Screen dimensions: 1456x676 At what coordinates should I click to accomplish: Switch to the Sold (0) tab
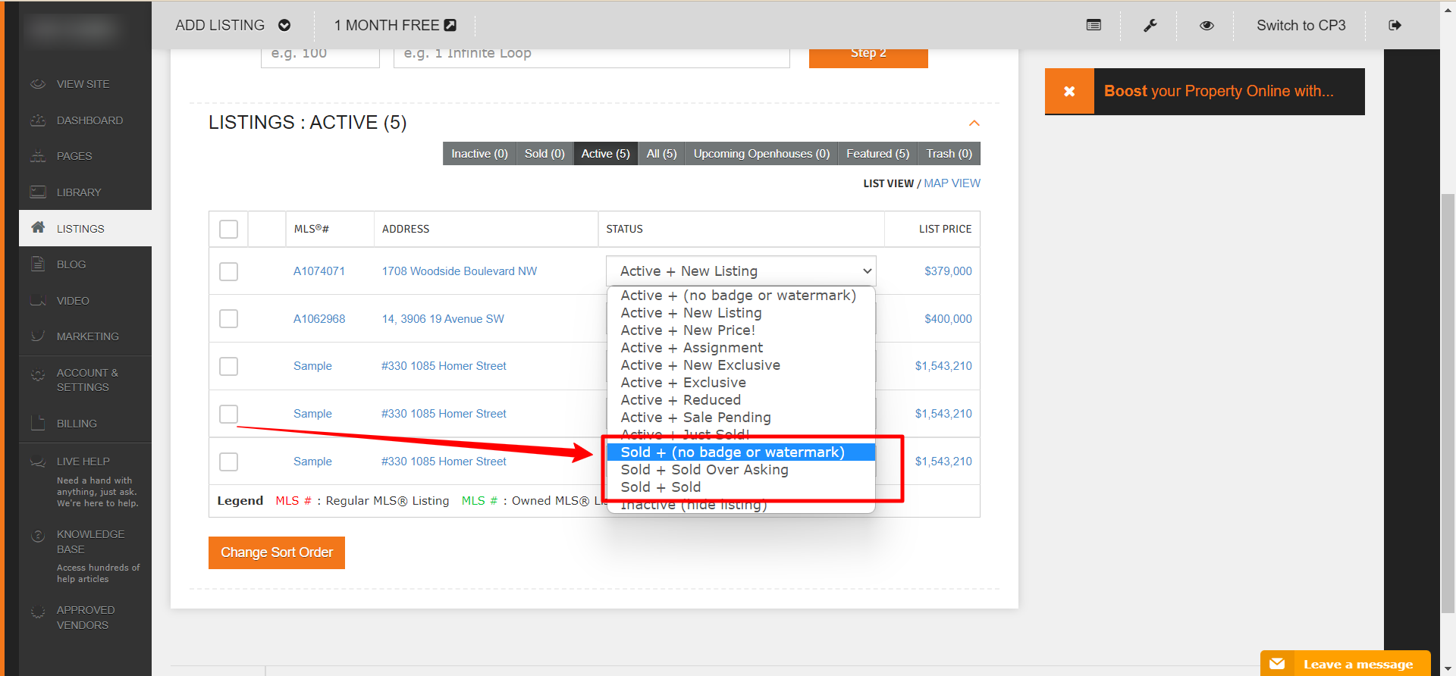tap(544, 154)
